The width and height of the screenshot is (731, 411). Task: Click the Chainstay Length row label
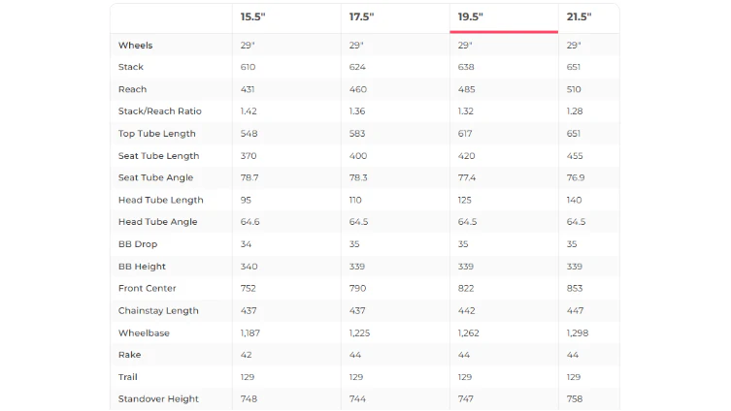click(x=158, y=311)
